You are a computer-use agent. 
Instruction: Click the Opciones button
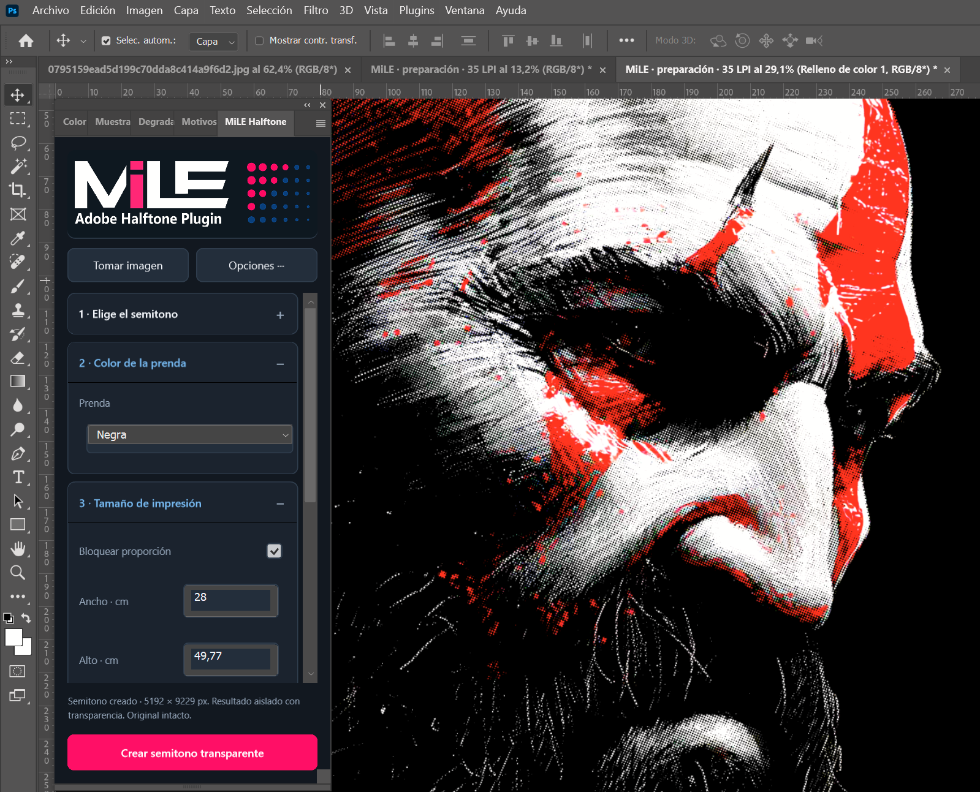coord(257,265)
